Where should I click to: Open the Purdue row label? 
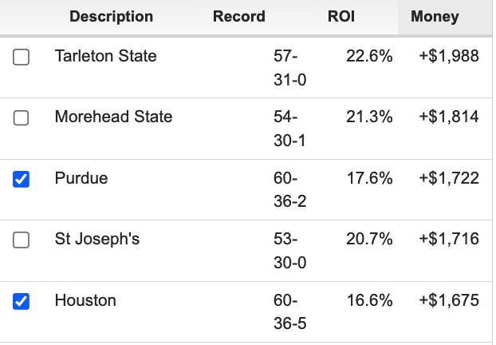click(81, 178)
